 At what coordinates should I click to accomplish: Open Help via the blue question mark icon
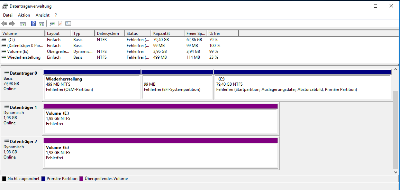coord(34,24)
